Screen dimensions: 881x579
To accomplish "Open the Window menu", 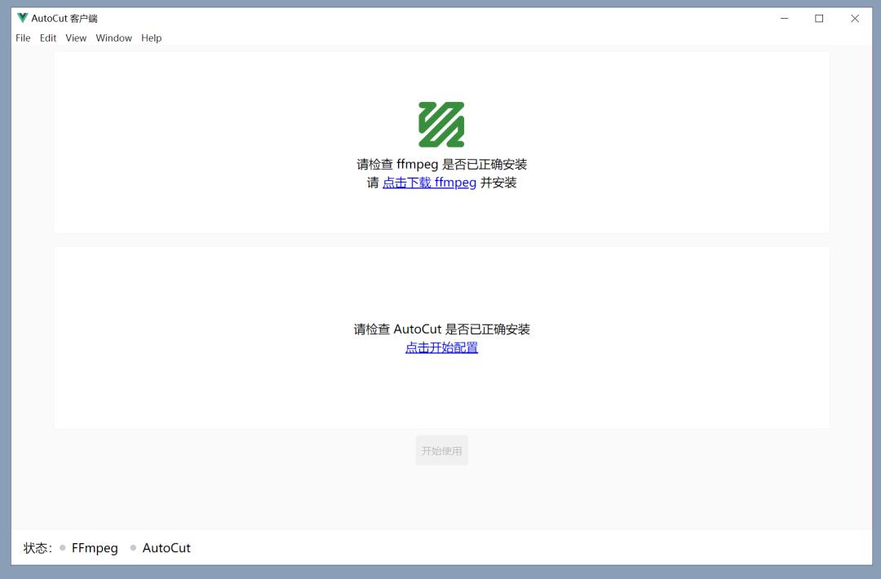I will tap(113, 38).
